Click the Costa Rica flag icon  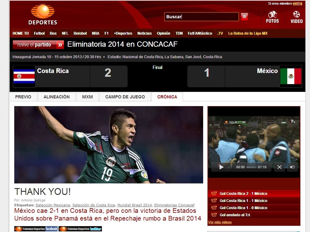pyautogui.click(x=24, y=76)
